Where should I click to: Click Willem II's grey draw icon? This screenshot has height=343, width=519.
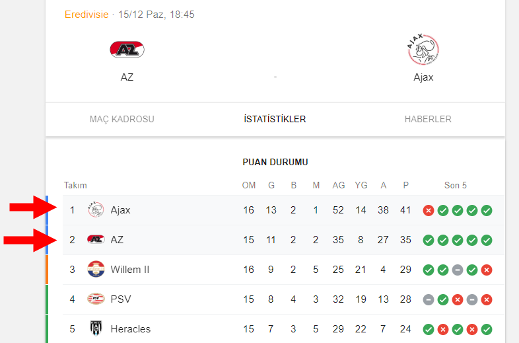[458, 270]
